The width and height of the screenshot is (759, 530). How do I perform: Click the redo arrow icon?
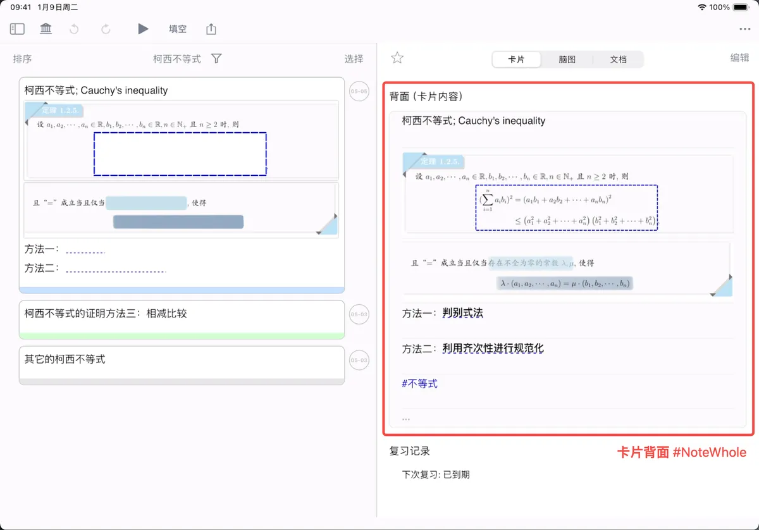click(106, 29)
